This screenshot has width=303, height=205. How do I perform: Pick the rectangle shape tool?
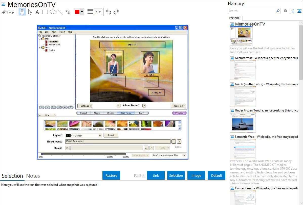pos(45,12)
